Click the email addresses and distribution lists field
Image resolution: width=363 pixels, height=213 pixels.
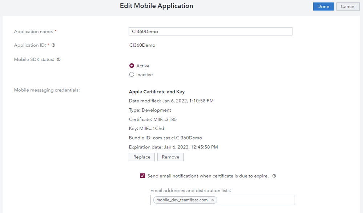222,200
